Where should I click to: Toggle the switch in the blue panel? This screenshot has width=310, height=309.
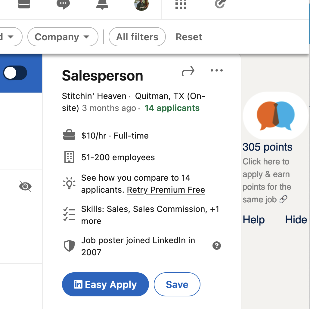15,73
